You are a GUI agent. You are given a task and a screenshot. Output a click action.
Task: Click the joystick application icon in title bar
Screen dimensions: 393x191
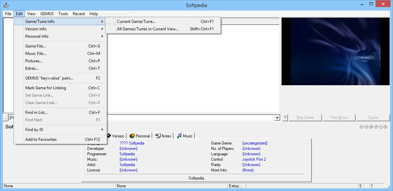click(6, 5)
